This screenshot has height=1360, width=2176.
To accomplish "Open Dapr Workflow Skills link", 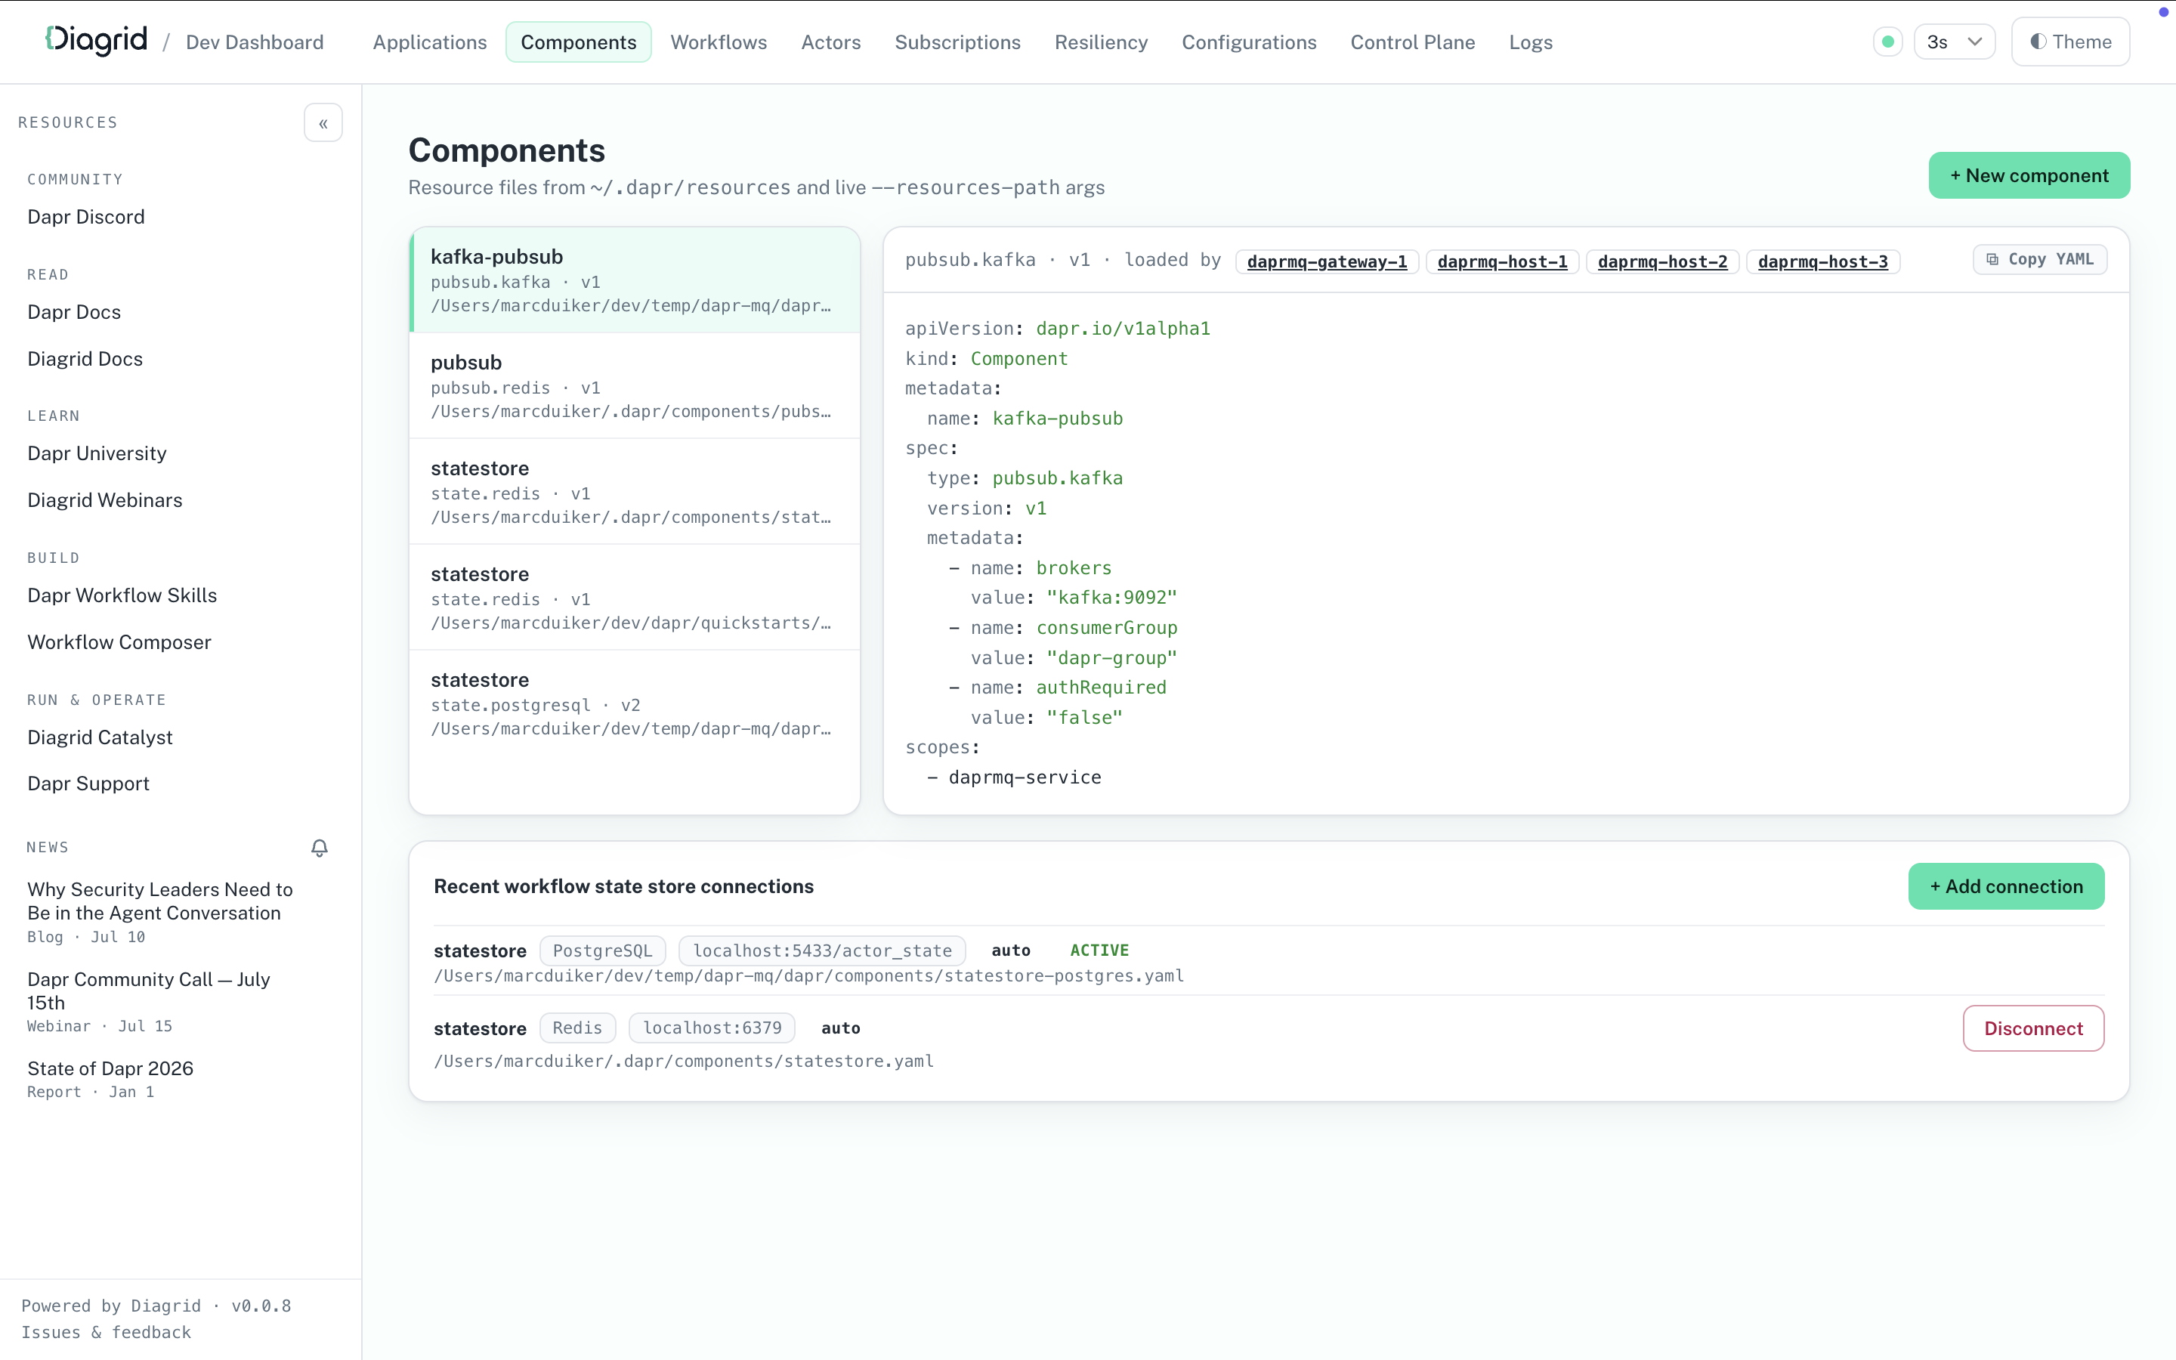I will 122,595.
